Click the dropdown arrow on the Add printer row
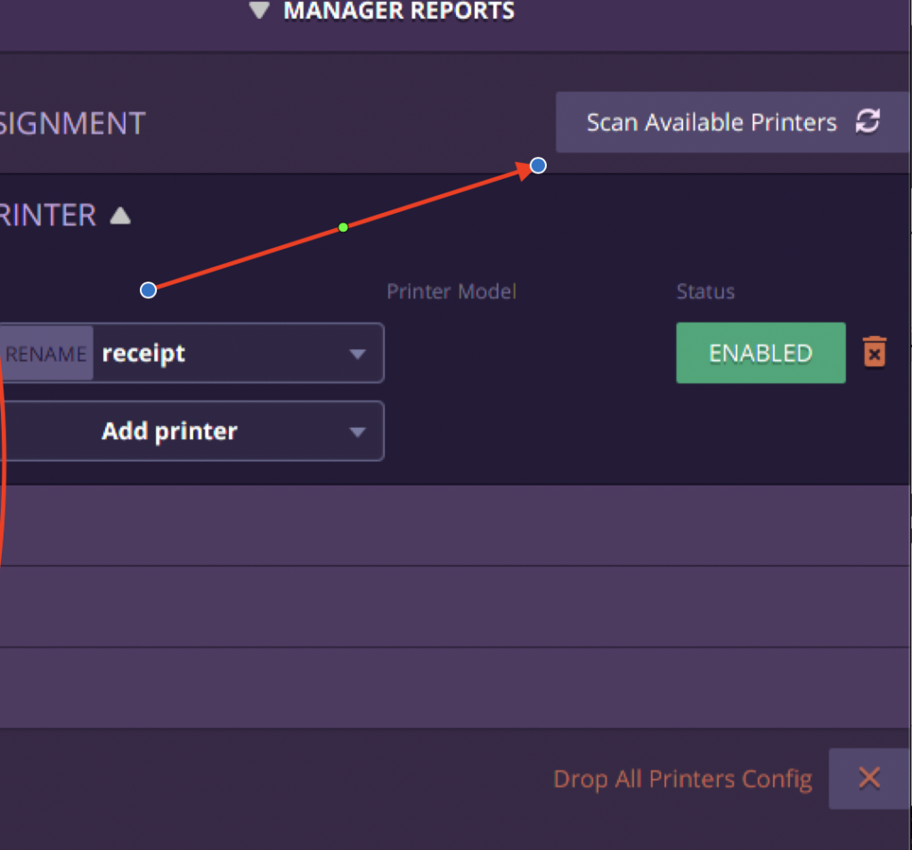The image size is (912, 850). 358,430
